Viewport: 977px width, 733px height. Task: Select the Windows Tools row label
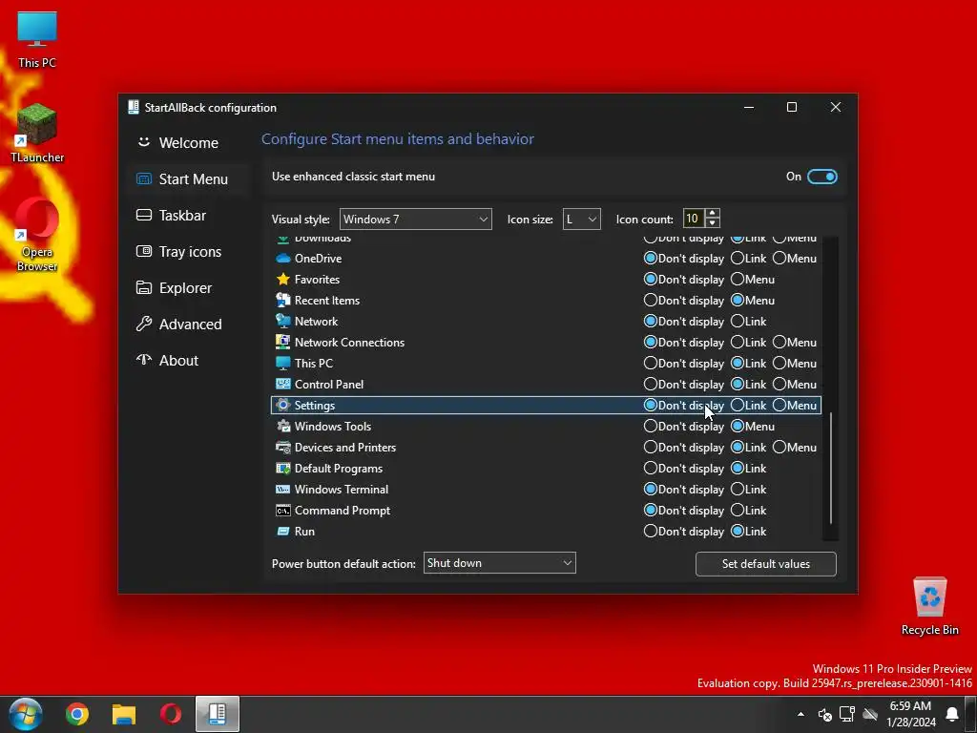(x=333, y=427)
